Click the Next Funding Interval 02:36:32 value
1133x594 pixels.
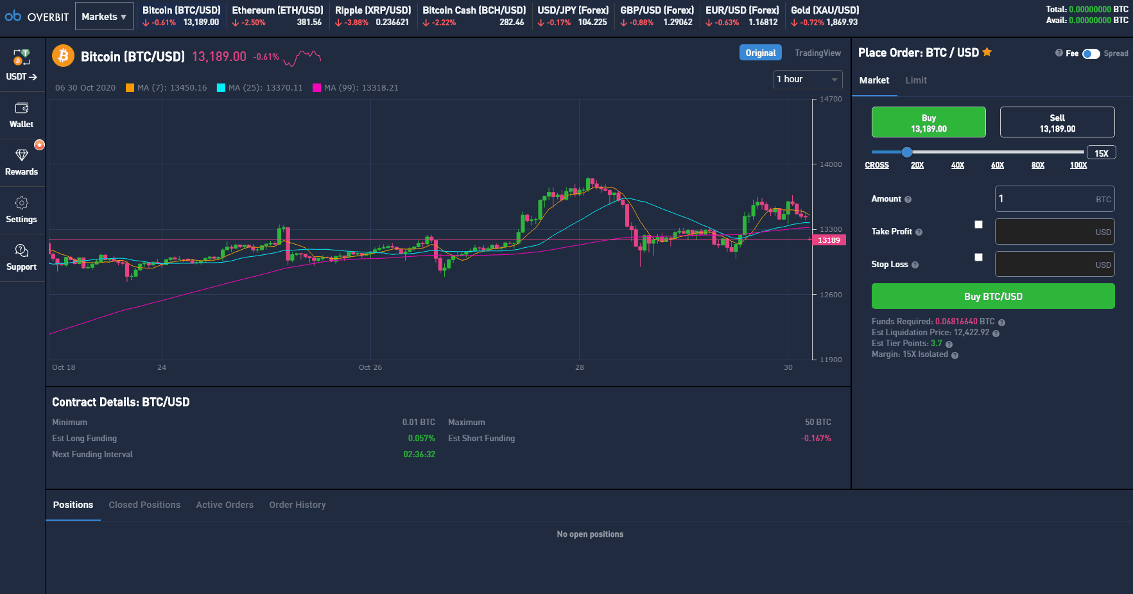coord(419,454)
